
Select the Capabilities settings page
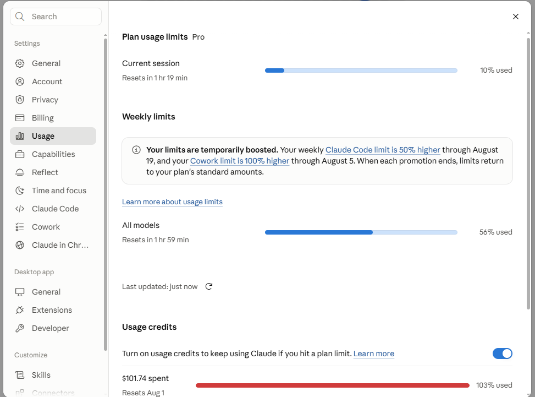[x=53, y=154]
